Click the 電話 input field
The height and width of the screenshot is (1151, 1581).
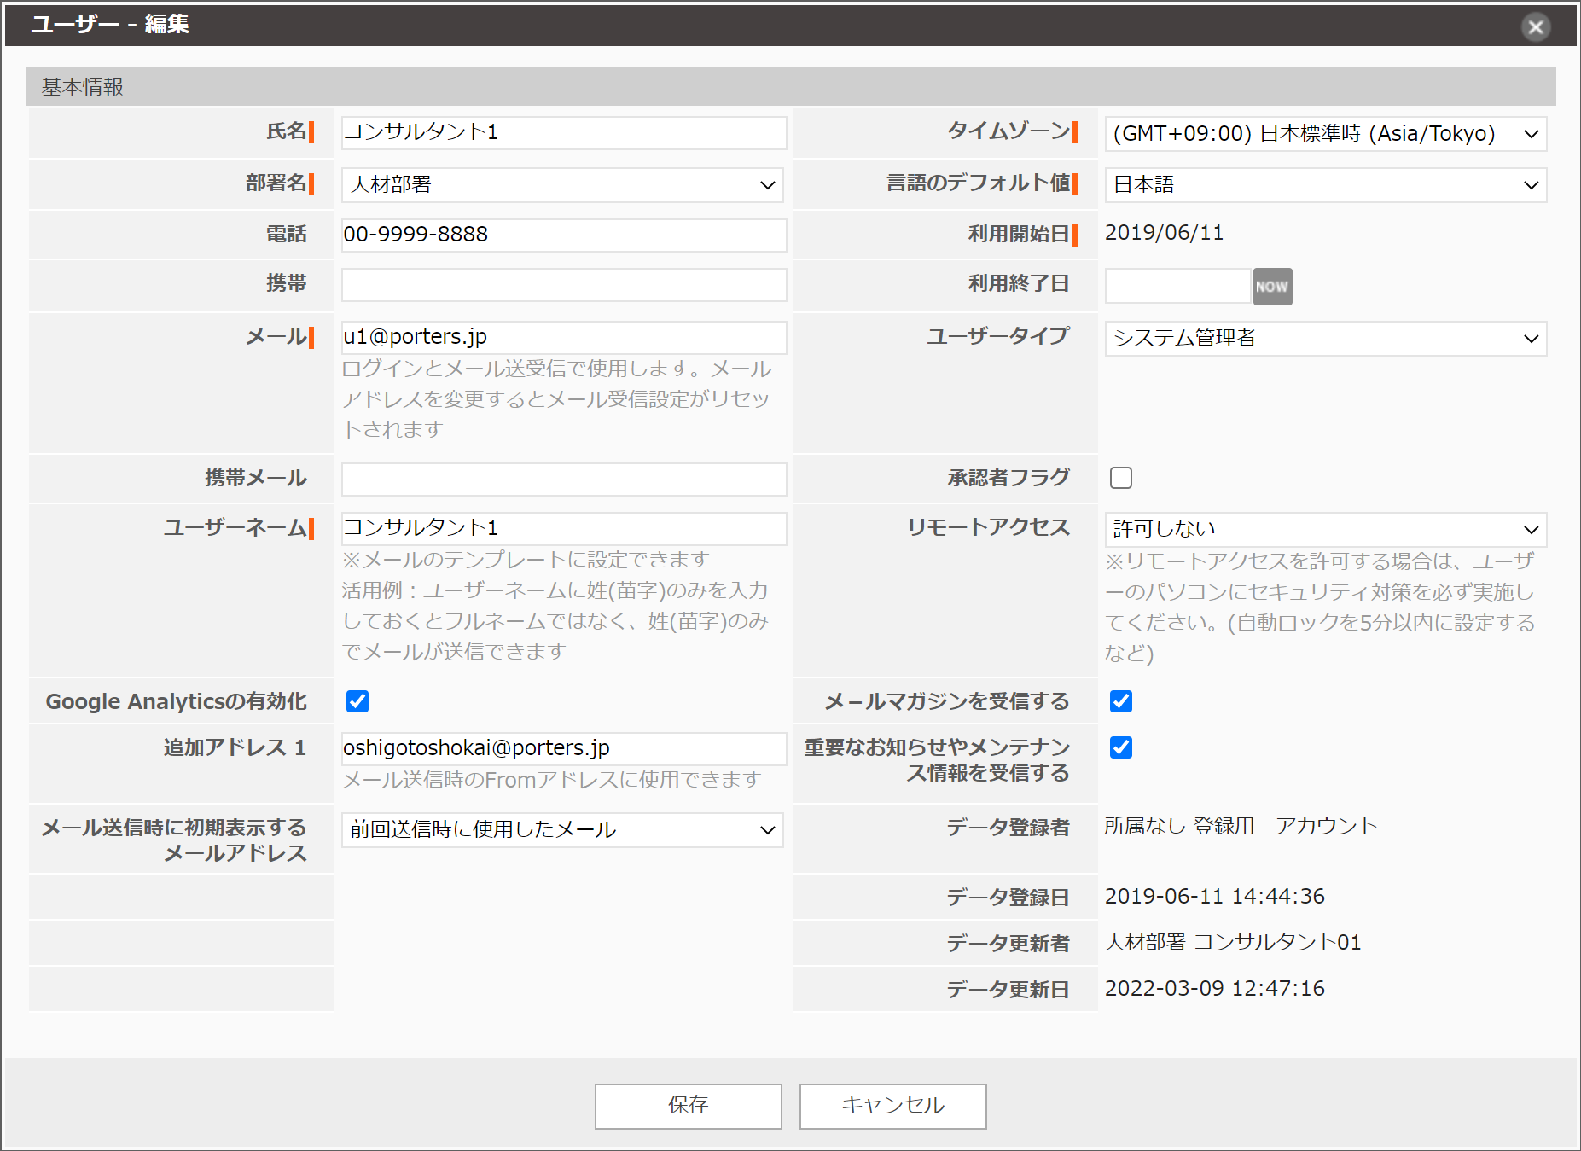[x=561, y=235]
